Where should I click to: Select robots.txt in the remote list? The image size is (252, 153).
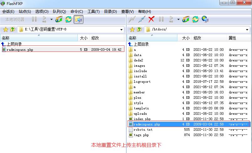[x=143, y=129]
